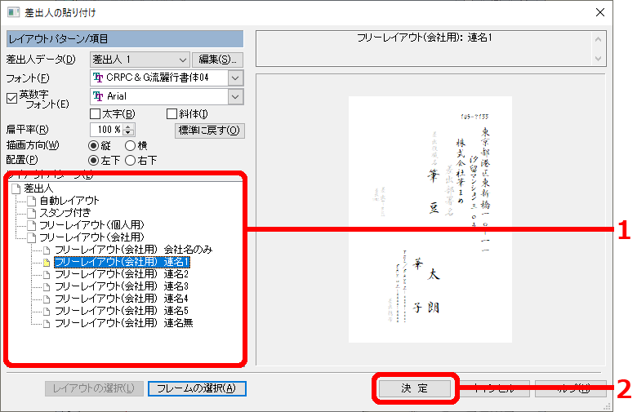Viewport: 637px width, 412px height.
Task: Select フリーレイアウト(会社用) 連名3
Action: click(122, 286)
